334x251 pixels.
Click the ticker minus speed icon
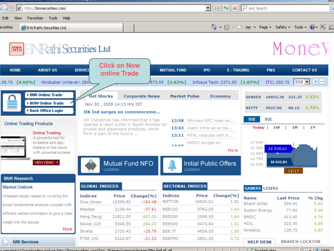(323, 81)
